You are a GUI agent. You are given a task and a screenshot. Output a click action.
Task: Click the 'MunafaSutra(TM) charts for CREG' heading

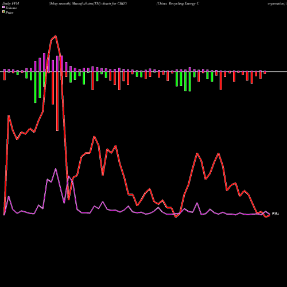point(99,3)
